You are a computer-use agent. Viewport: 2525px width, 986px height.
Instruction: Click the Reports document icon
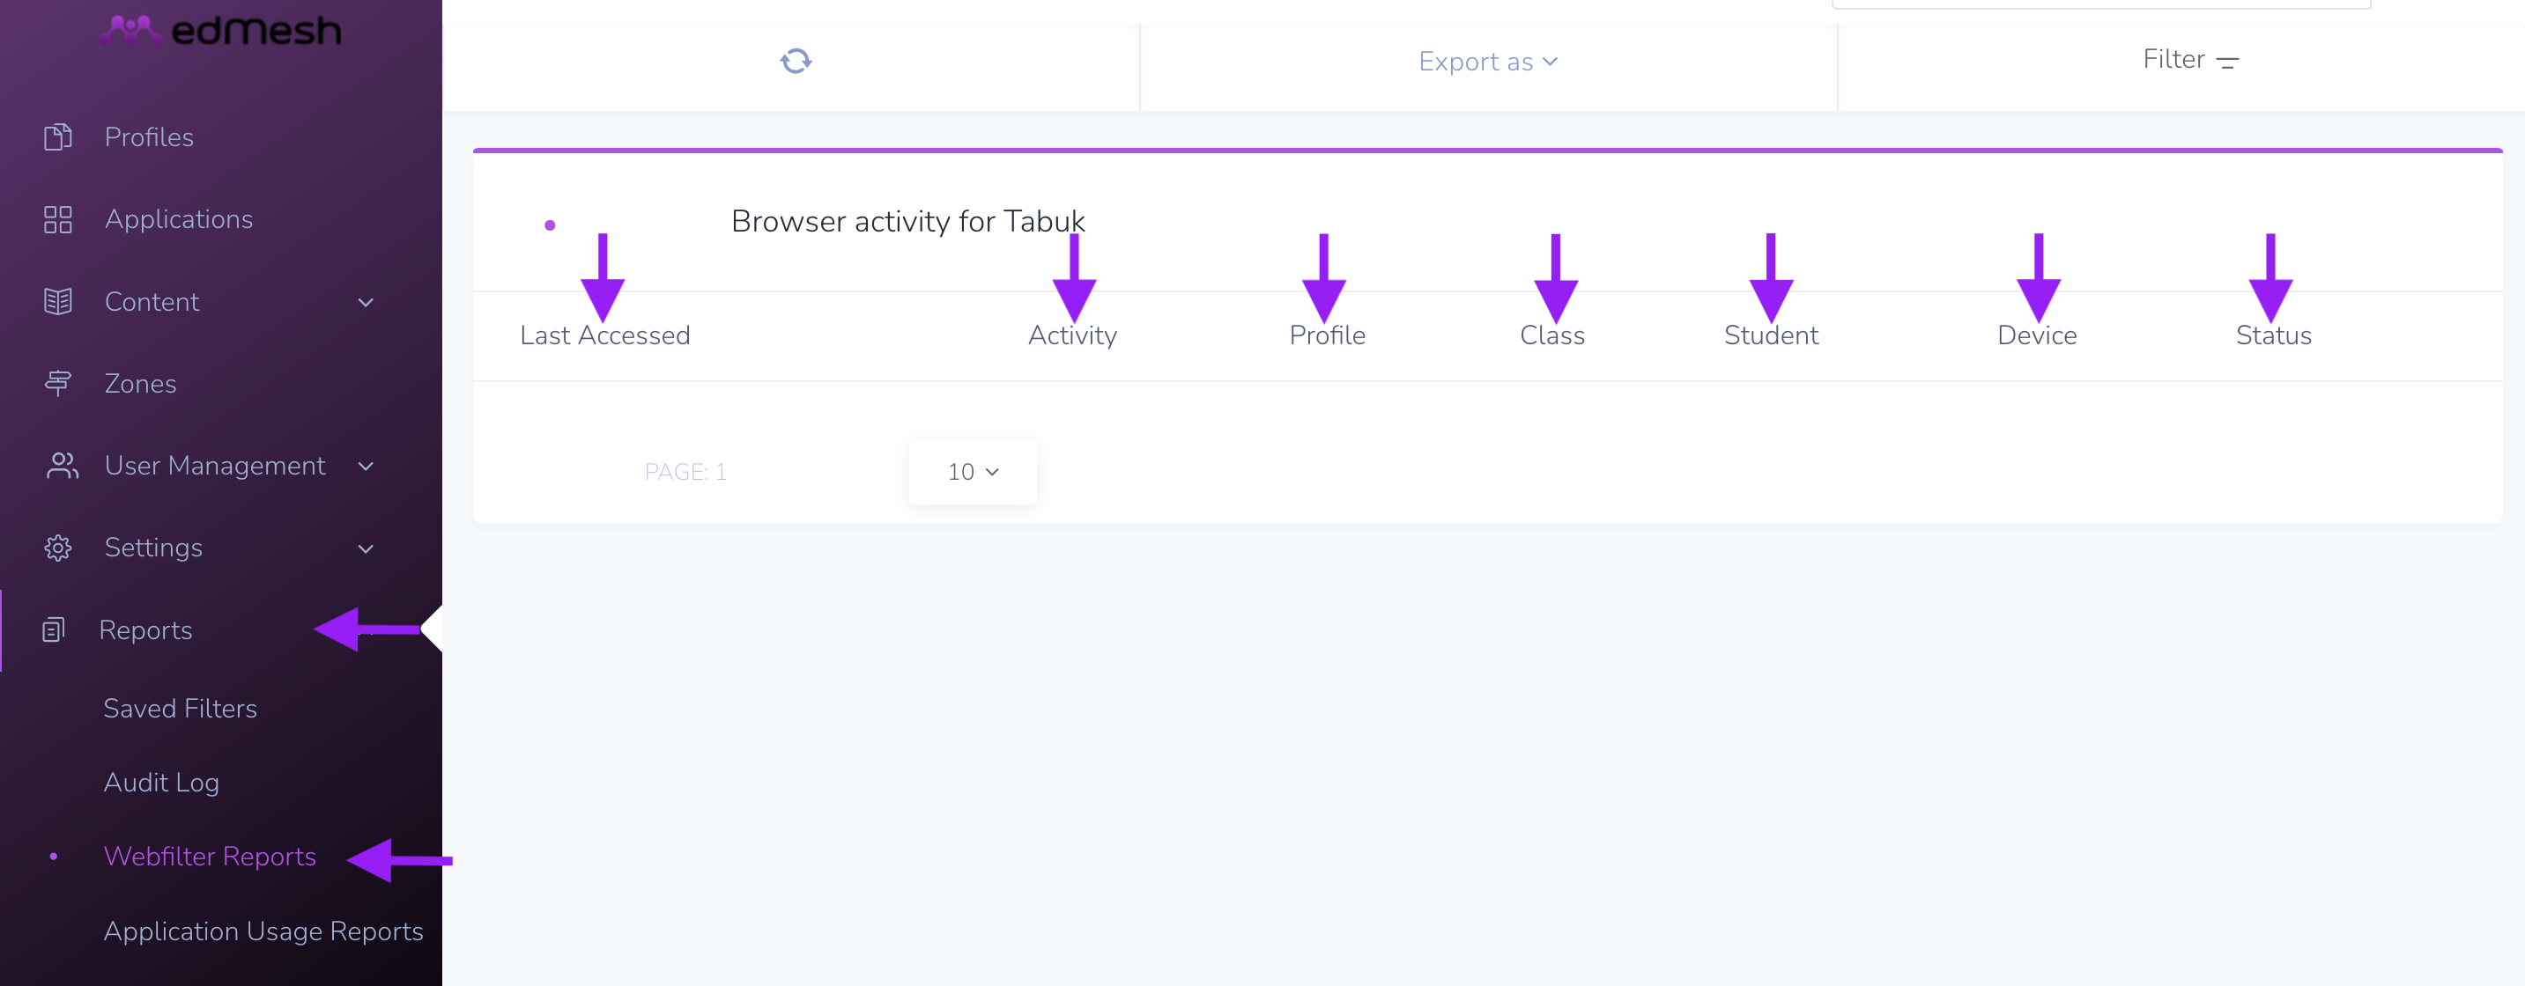(x=54, y=629)
